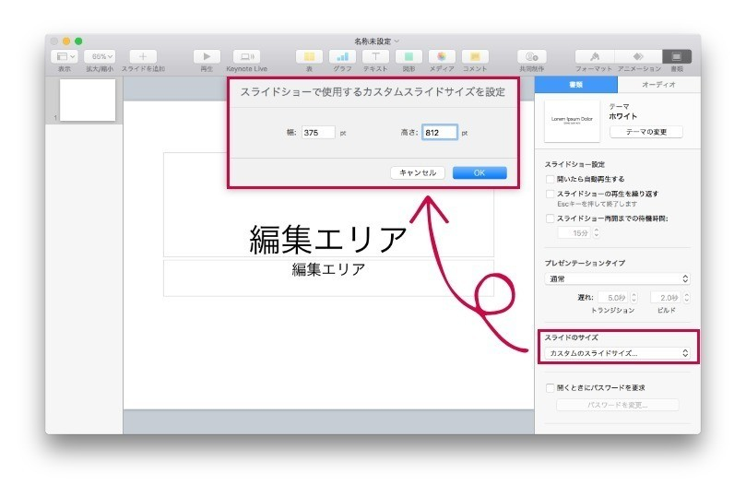This screenshot has height=485, width=746.
Task: Enable auto-play on open checkbox
Action: (x=551, y=179)
